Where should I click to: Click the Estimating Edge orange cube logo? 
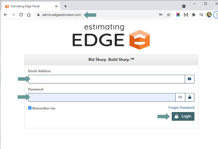coord(140,40)
